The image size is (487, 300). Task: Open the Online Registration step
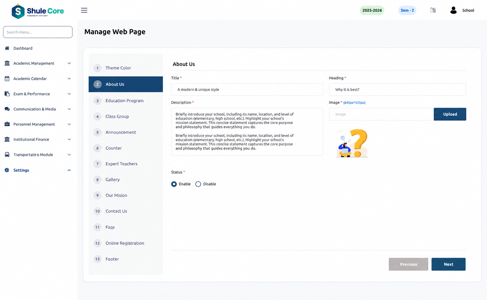(126, 243)
